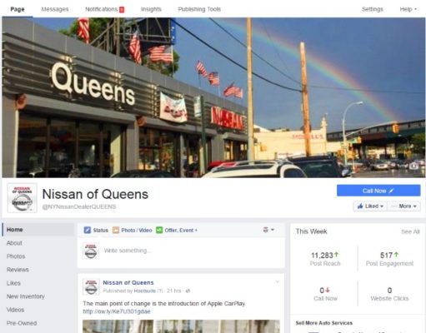Open the Help dropdown menu
This screenshot has height=333, width=426.
click(408, 9)
